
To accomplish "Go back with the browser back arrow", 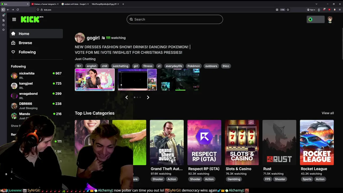I will 8,10.
